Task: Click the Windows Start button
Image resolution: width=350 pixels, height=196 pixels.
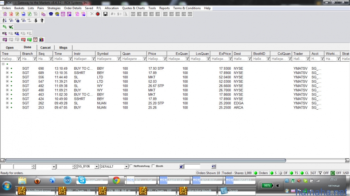Action: (7, 185)
